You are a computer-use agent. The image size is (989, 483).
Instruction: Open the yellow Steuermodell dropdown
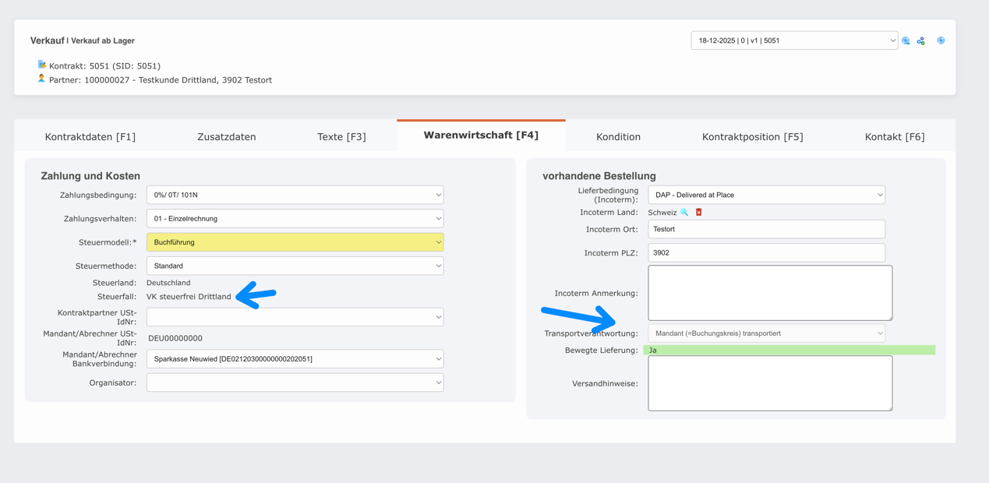pos(295,242)
